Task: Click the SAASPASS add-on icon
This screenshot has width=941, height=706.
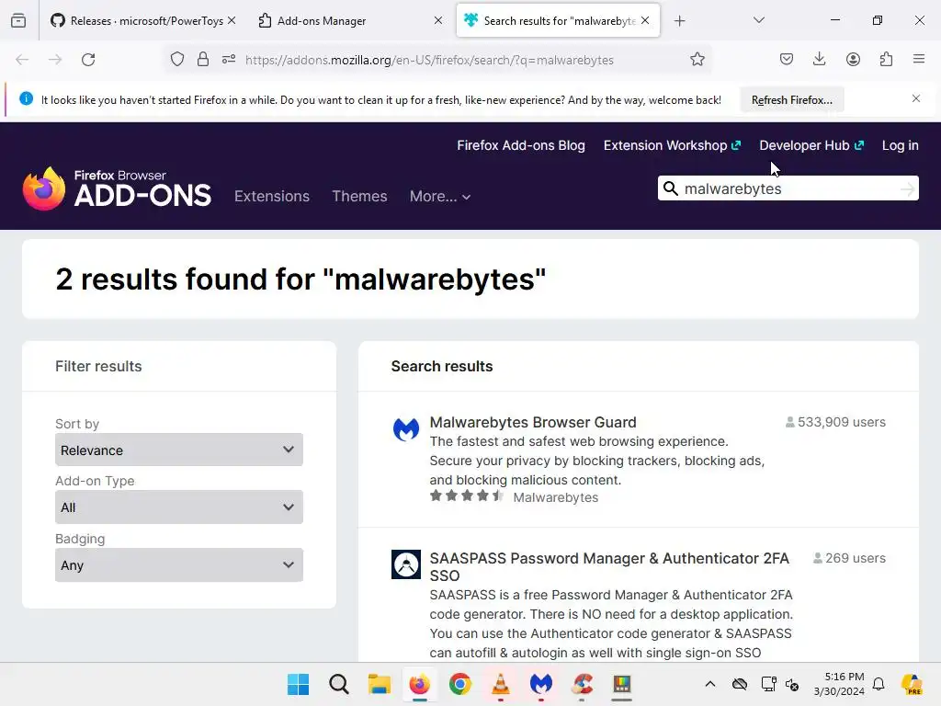Action: 405,564
